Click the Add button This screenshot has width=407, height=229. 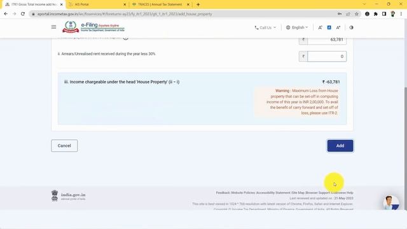click(340, 146)
